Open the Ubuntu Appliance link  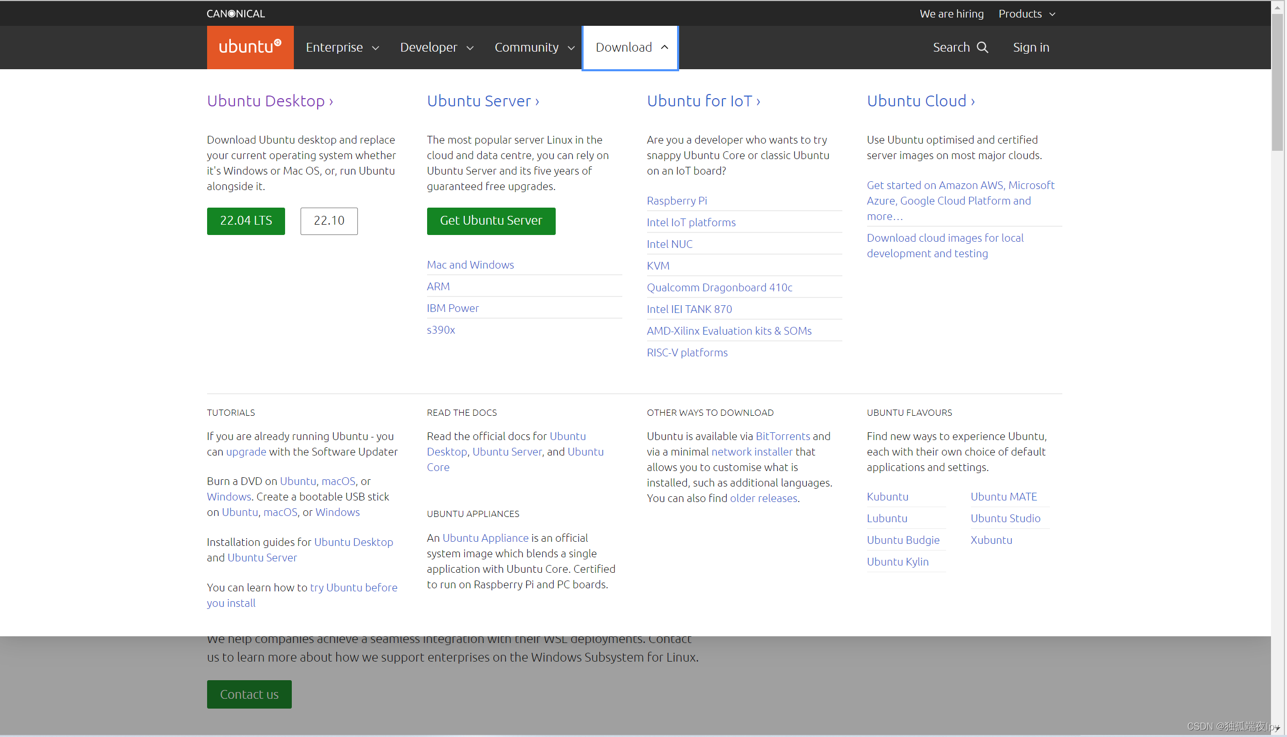[x=485, y=538]
